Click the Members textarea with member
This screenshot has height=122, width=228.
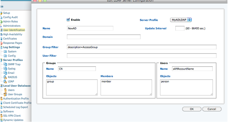[126, 87]
